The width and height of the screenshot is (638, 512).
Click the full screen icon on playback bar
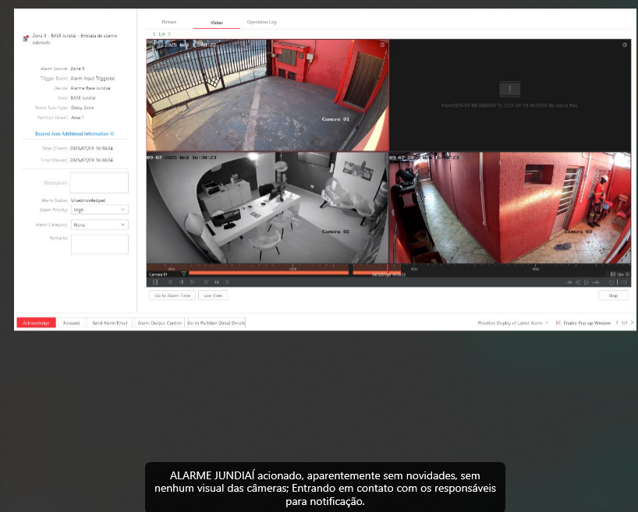point(624,282)
